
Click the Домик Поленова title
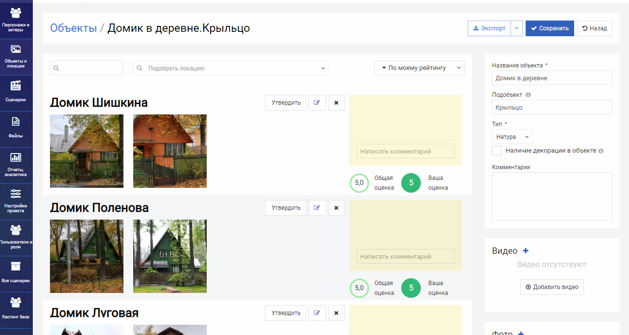pos(99,208)
